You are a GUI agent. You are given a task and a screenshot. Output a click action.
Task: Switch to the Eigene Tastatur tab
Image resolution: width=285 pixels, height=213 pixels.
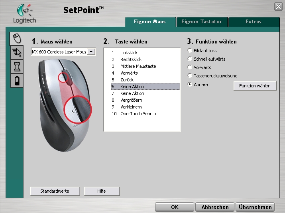coord(202,22)
